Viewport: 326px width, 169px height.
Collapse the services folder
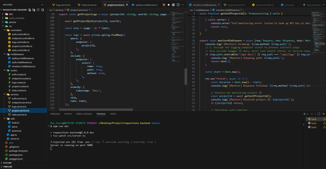pos(4,95)
